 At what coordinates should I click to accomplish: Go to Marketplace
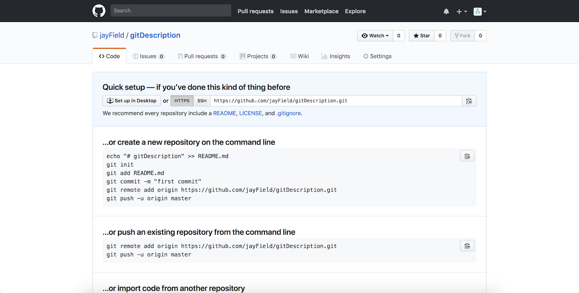coord(321,11)
